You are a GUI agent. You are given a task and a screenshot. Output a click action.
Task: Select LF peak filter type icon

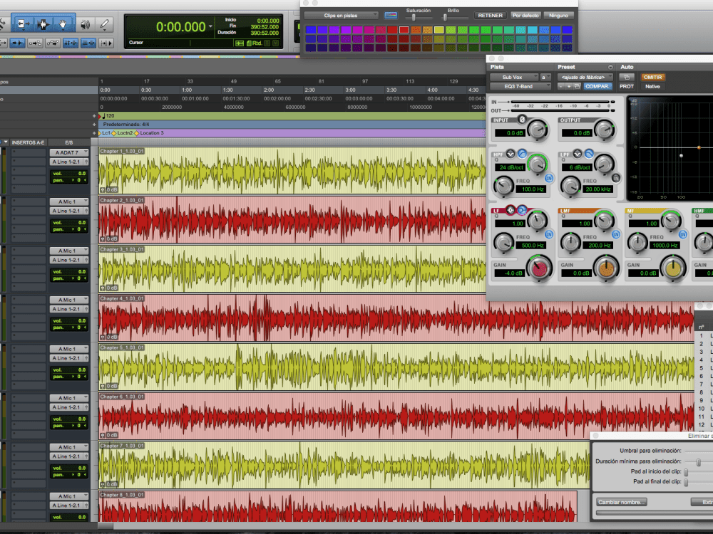point(511,210)
